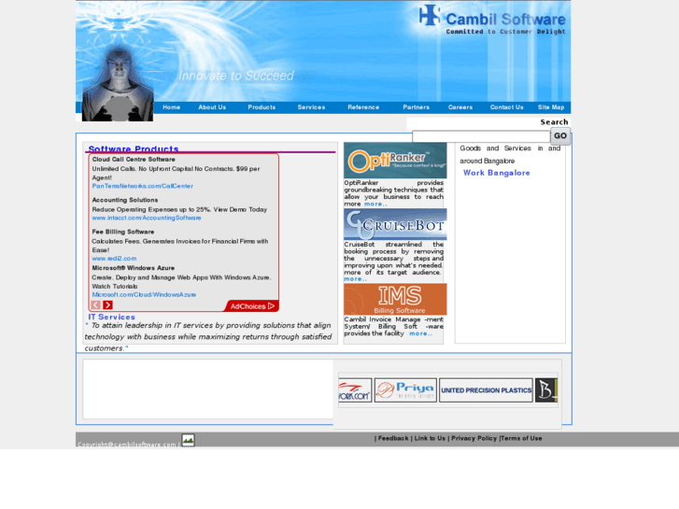Visit www.intacct.com/AccountingSoftware link
Viewport: 679px width, 509px height.
147,218
